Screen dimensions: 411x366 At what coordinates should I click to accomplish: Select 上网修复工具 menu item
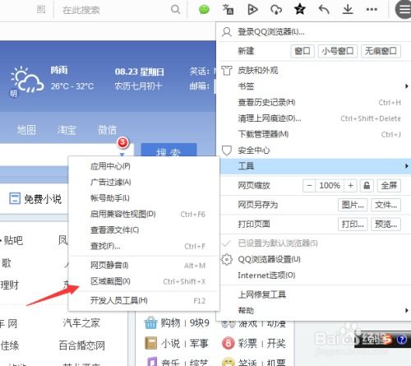[315, 294]
